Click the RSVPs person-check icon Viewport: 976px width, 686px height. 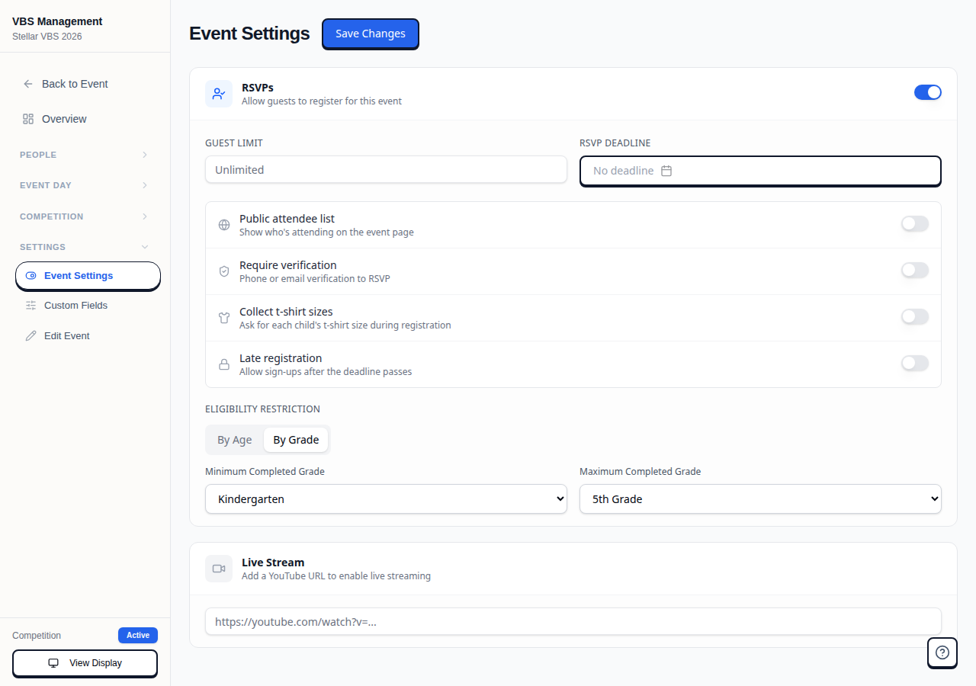tap(219, 93)
